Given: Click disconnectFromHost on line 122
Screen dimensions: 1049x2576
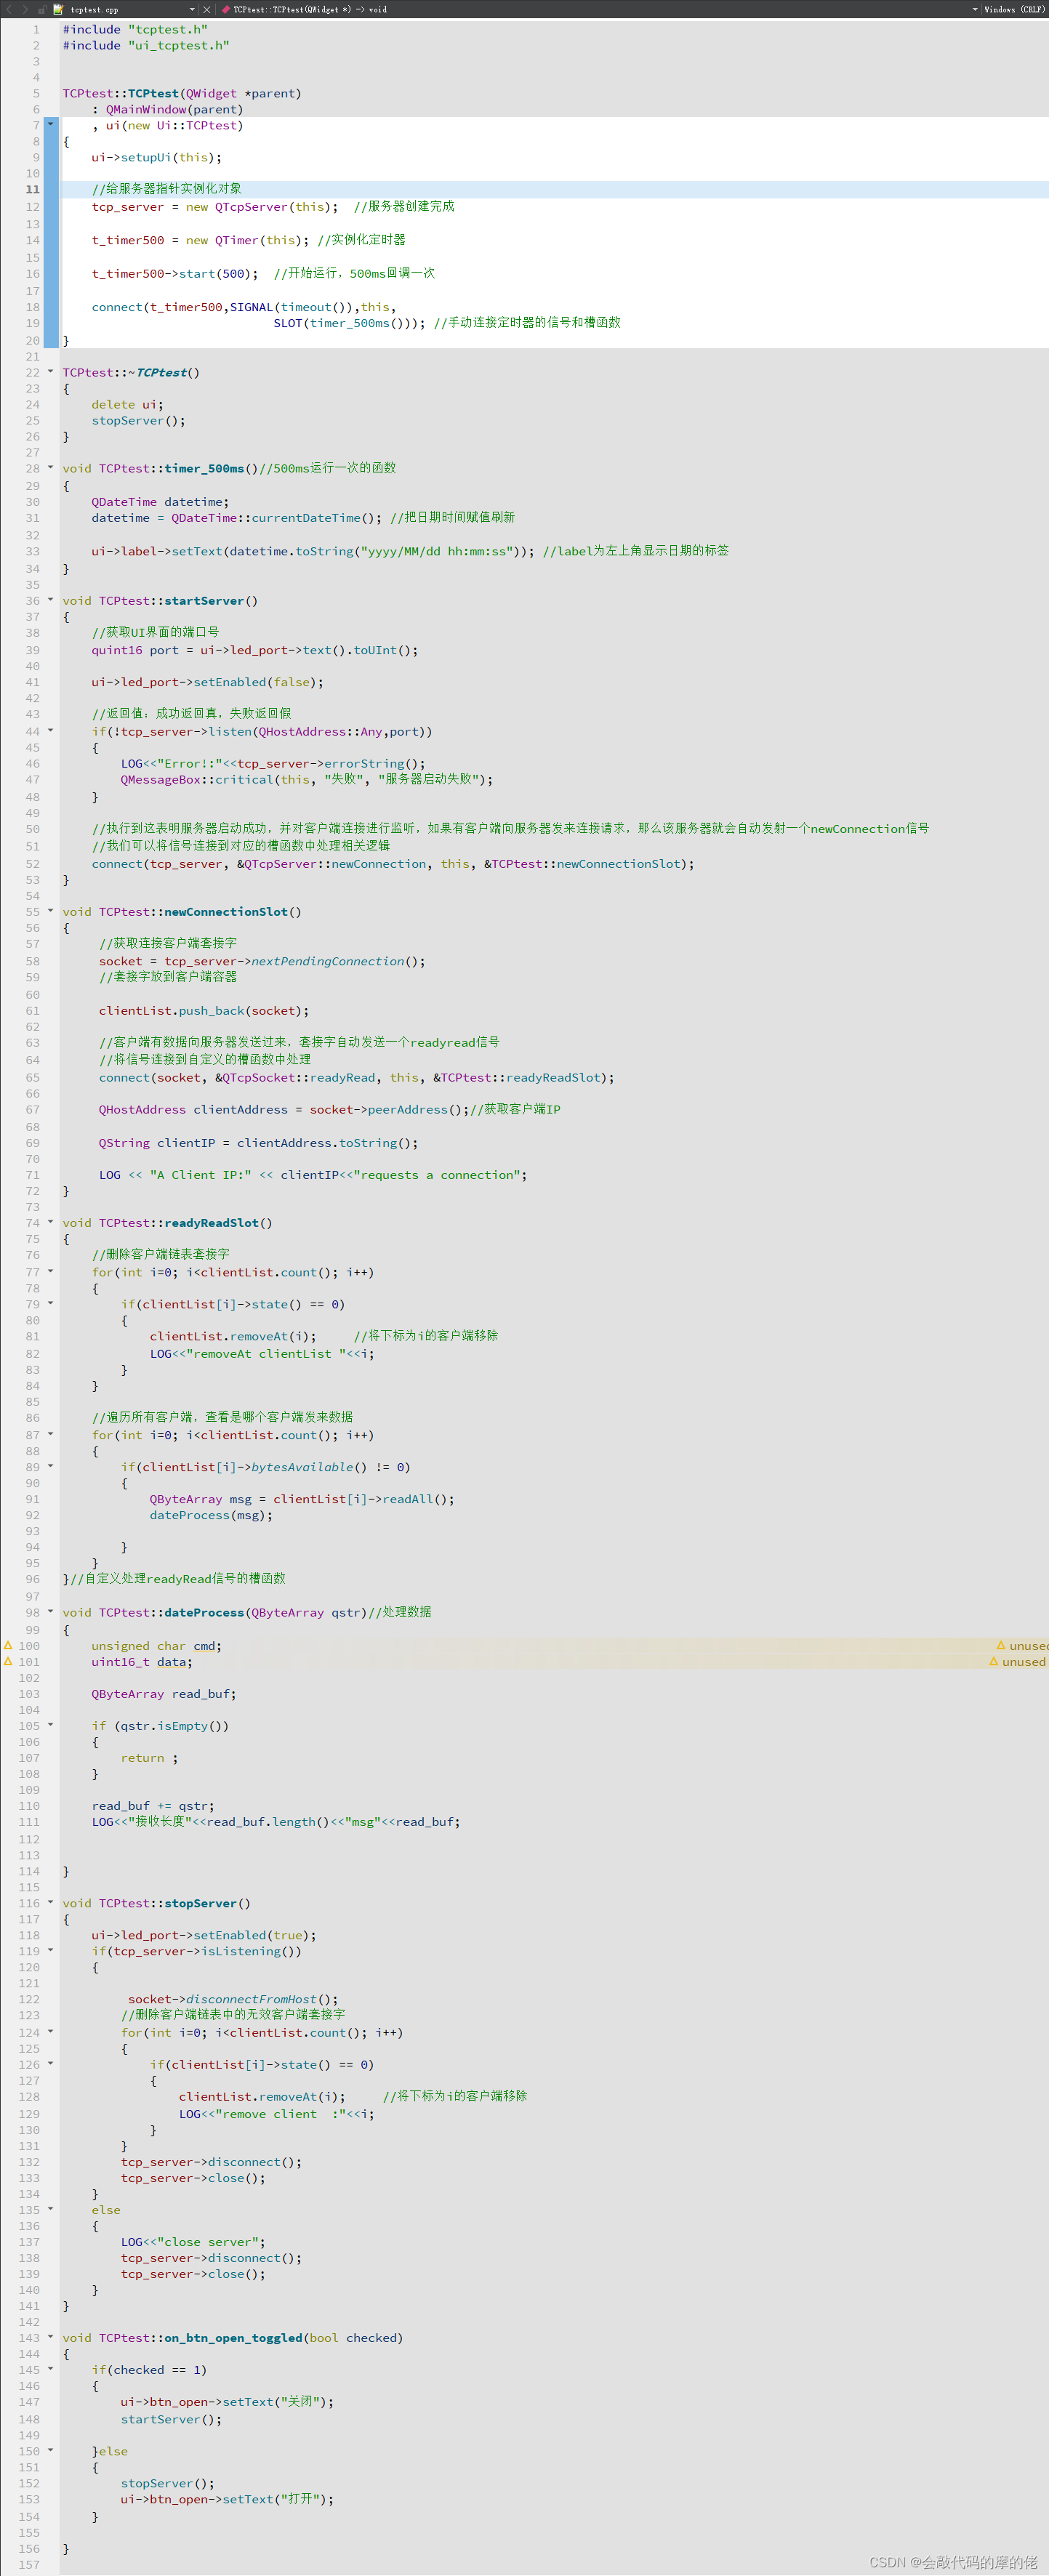Looking at the screenshot, I should pos(251,1999).
